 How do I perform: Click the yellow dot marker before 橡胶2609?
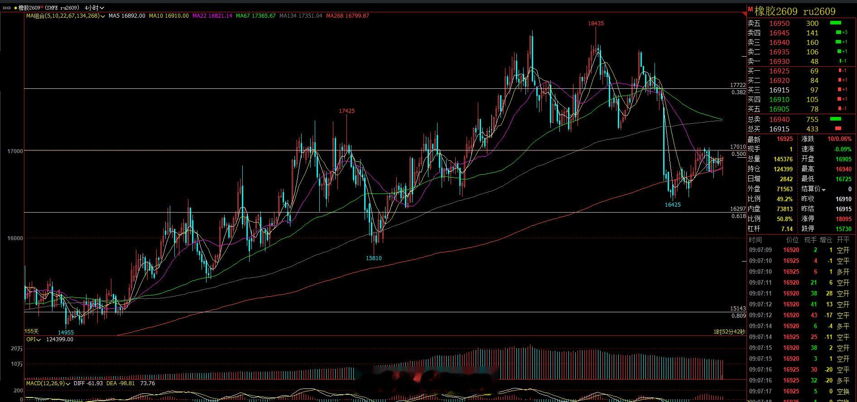[x=15, y=8]
